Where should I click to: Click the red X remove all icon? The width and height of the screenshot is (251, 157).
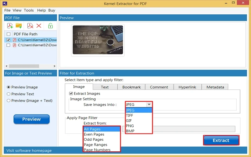[39, 26]
